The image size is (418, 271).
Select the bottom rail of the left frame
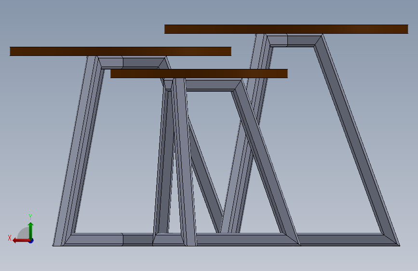tap(109, 239)
